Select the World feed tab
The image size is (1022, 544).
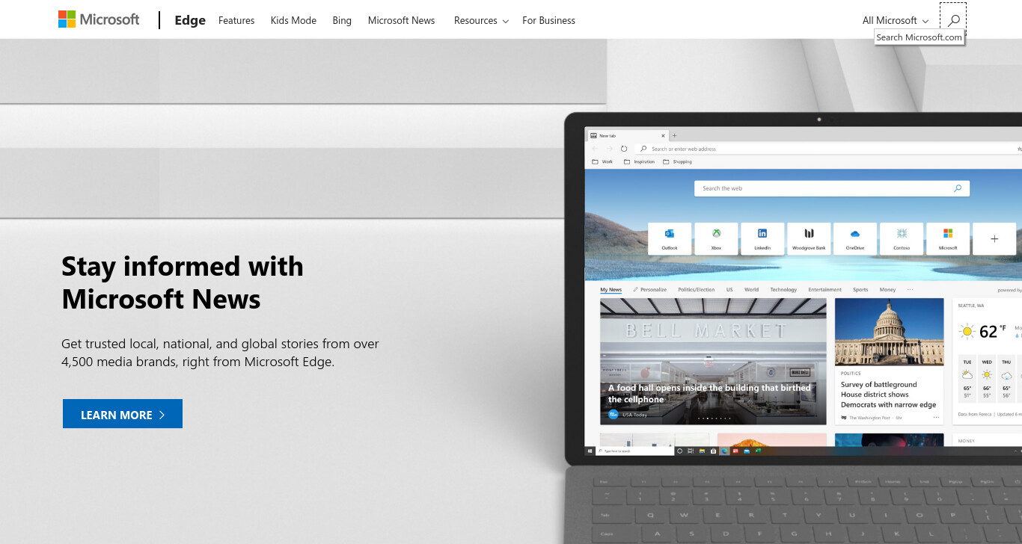point(751,290)
